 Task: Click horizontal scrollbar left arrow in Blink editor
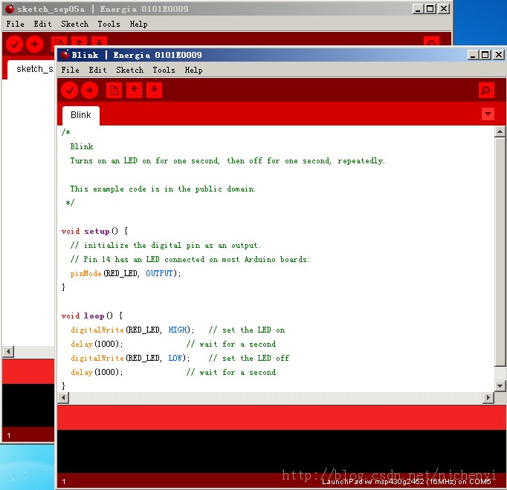point(63,397)
